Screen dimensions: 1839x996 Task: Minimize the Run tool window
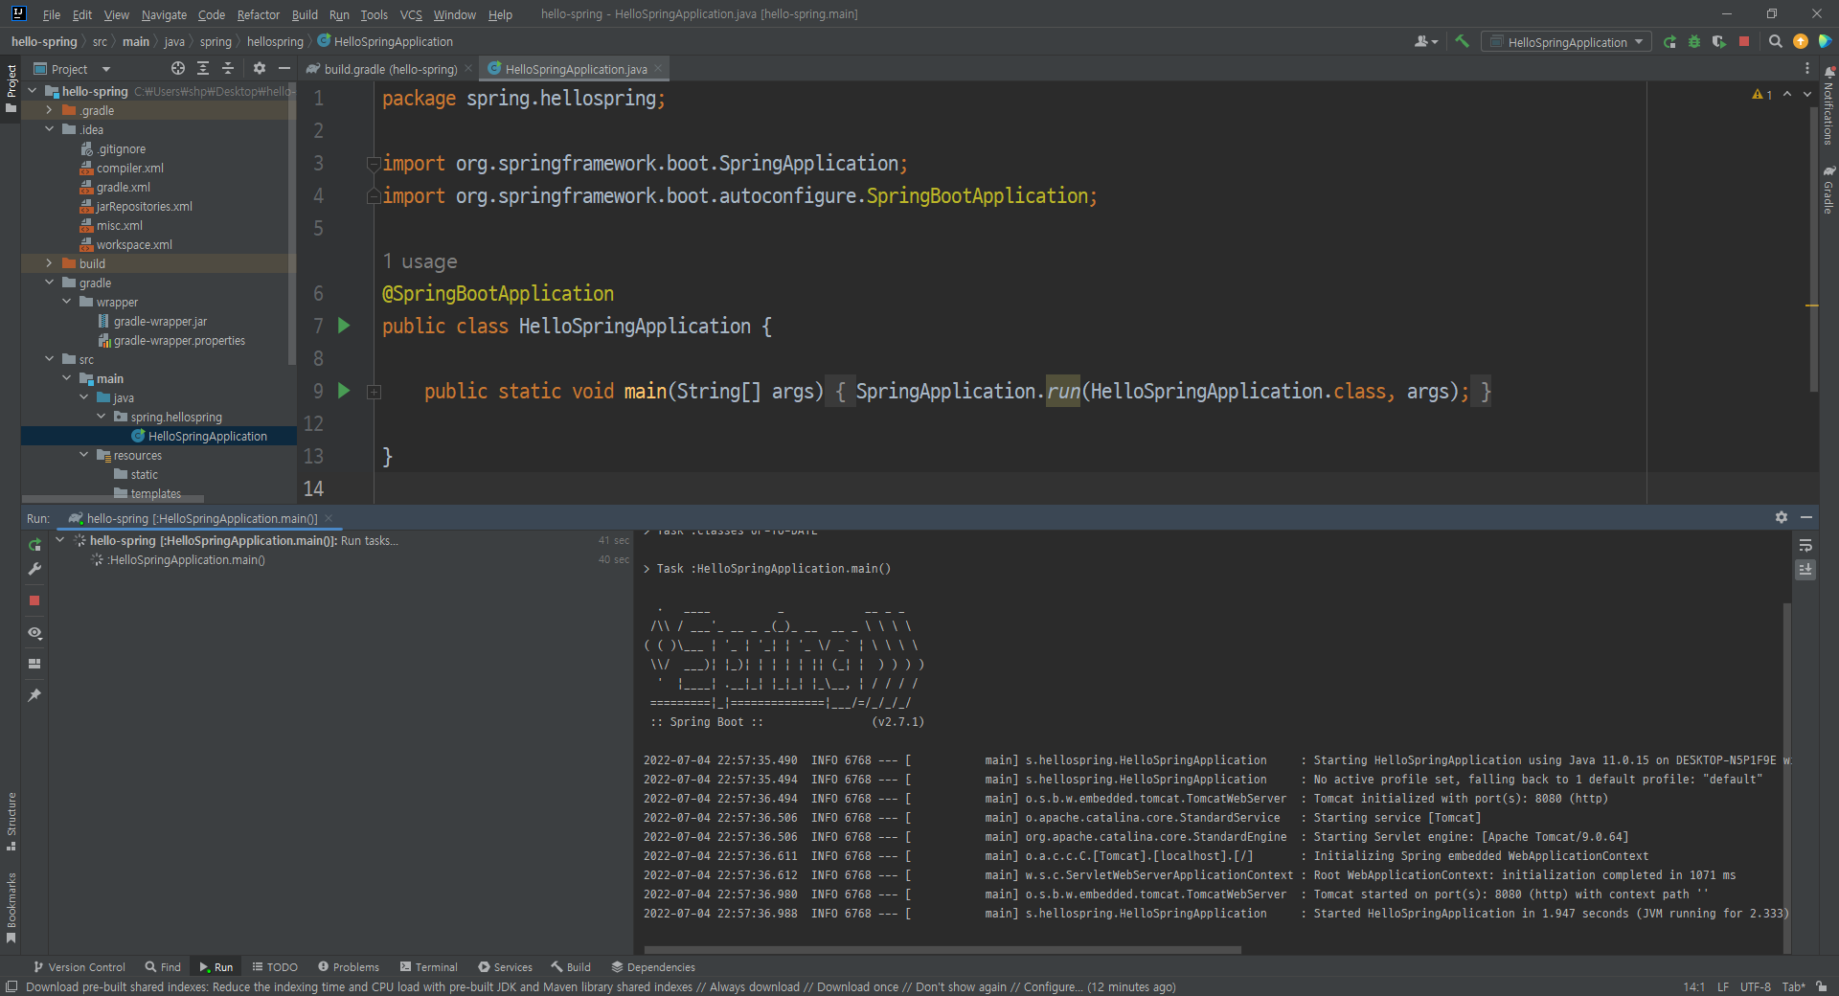1806,517
